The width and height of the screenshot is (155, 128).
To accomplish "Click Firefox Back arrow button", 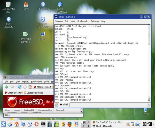I will click(x=6, y=87).
